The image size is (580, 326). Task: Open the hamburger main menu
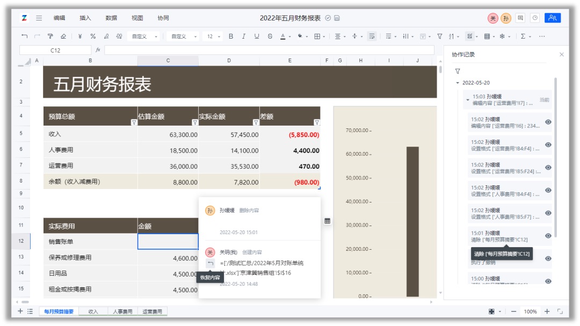[39, 18]
